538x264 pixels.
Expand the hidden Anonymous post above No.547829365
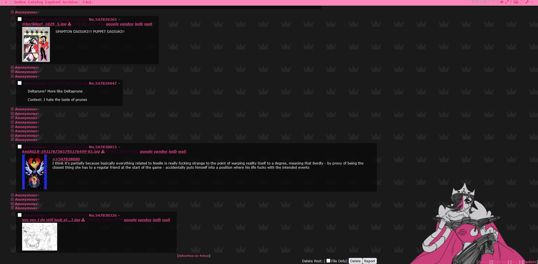12,12
